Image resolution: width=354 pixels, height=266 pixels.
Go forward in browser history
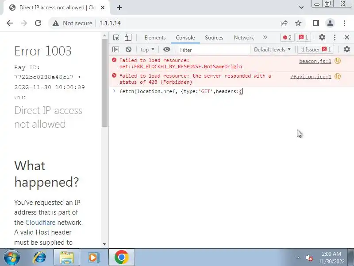24,23
